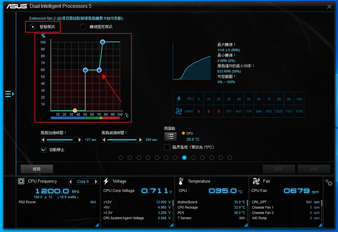
Task: Click the right 60% fan curve point
Action: click(99, 70)
